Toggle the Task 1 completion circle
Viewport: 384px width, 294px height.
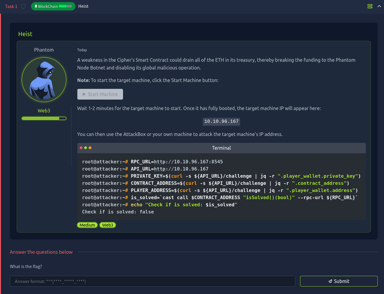[x=23, y=6]
